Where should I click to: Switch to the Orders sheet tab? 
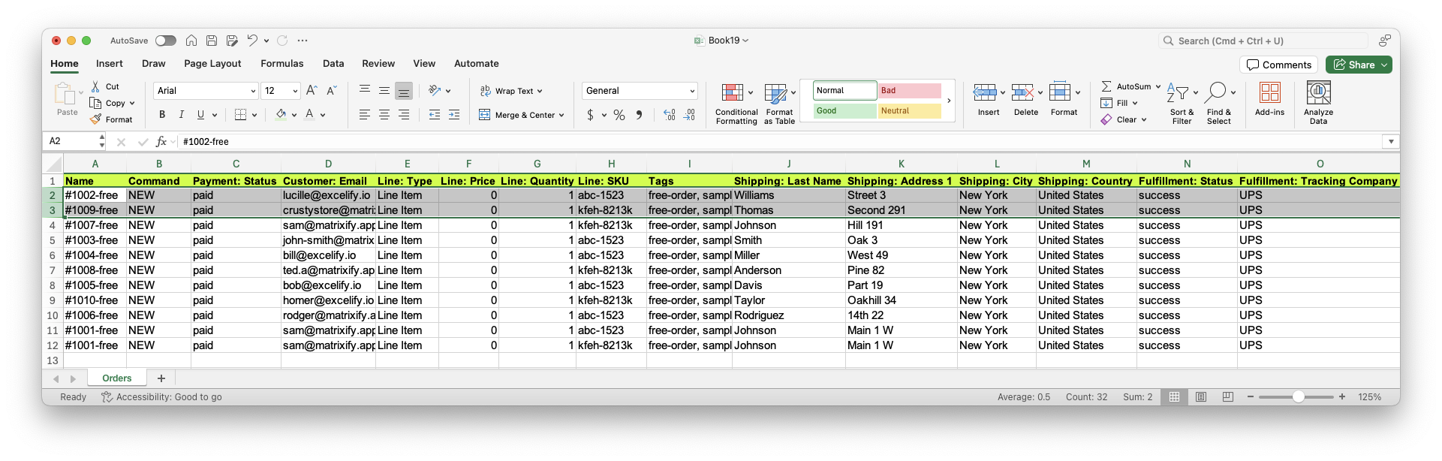point(116,378)
